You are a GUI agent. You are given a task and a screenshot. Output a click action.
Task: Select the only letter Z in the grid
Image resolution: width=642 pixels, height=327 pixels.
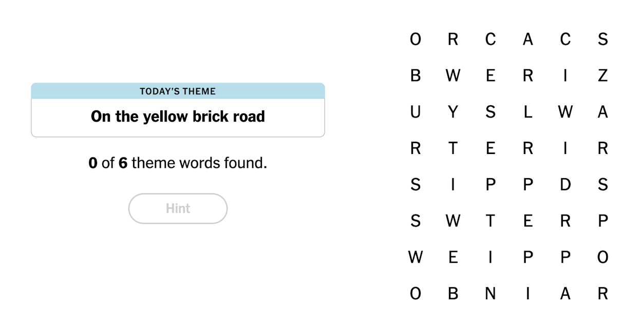603,75
